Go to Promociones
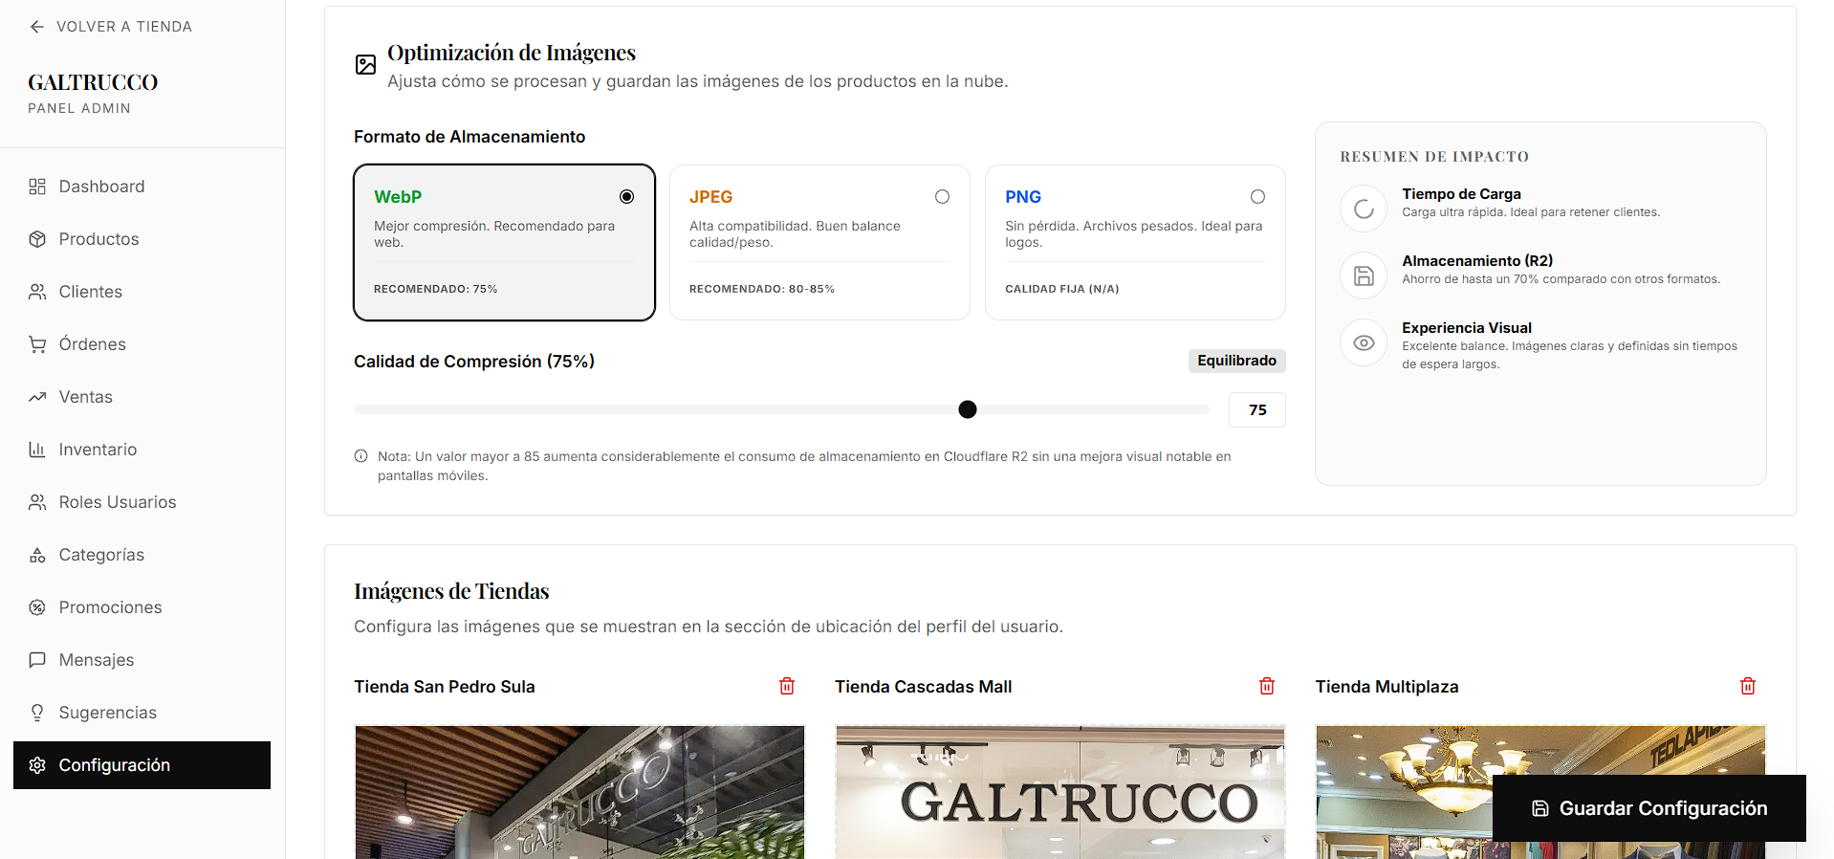 [142, 607]
